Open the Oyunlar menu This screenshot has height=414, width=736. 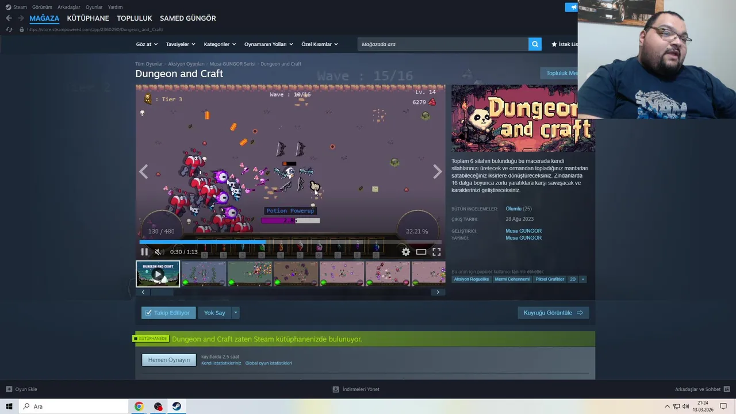[94, 7]
